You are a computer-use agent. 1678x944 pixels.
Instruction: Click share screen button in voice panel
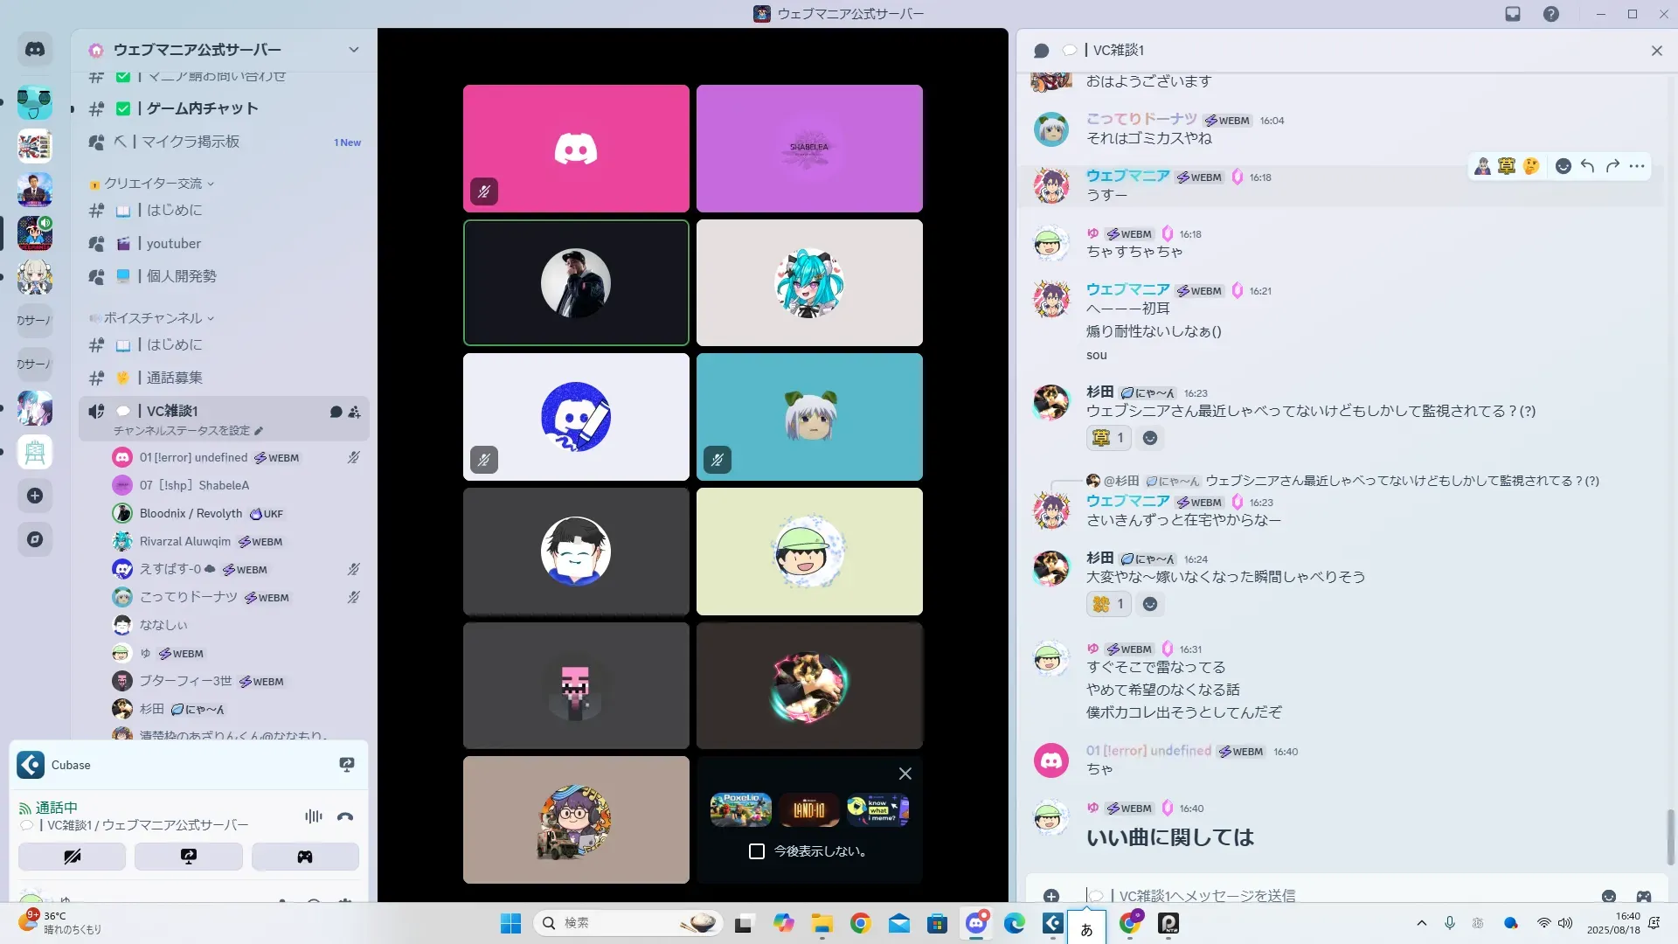tap(188, 857)
